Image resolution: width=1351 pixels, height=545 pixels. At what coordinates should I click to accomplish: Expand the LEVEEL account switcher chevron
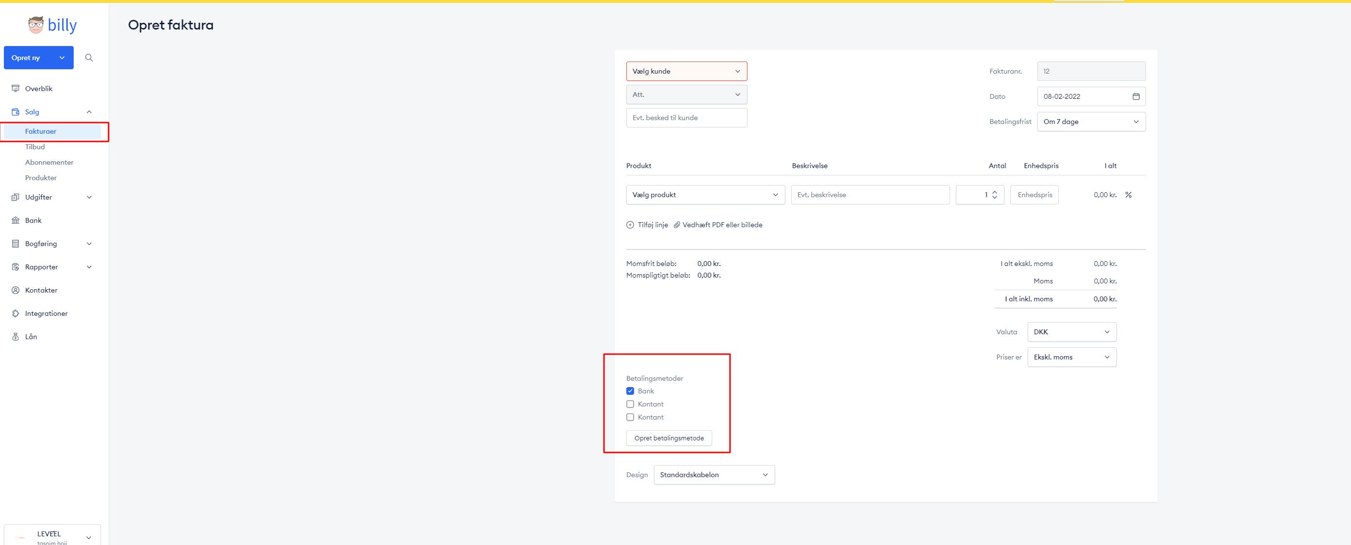(89, 538)
